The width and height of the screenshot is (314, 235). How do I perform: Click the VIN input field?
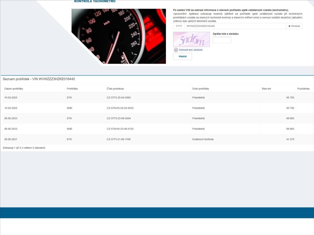click(x=235, y=26)
